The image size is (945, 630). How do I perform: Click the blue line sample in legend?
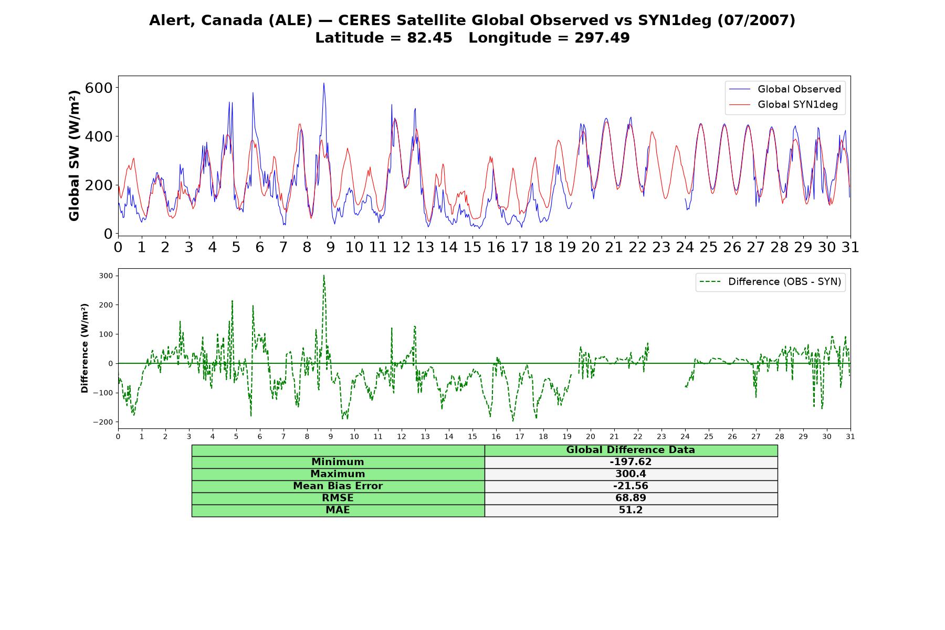pos(740,89)
